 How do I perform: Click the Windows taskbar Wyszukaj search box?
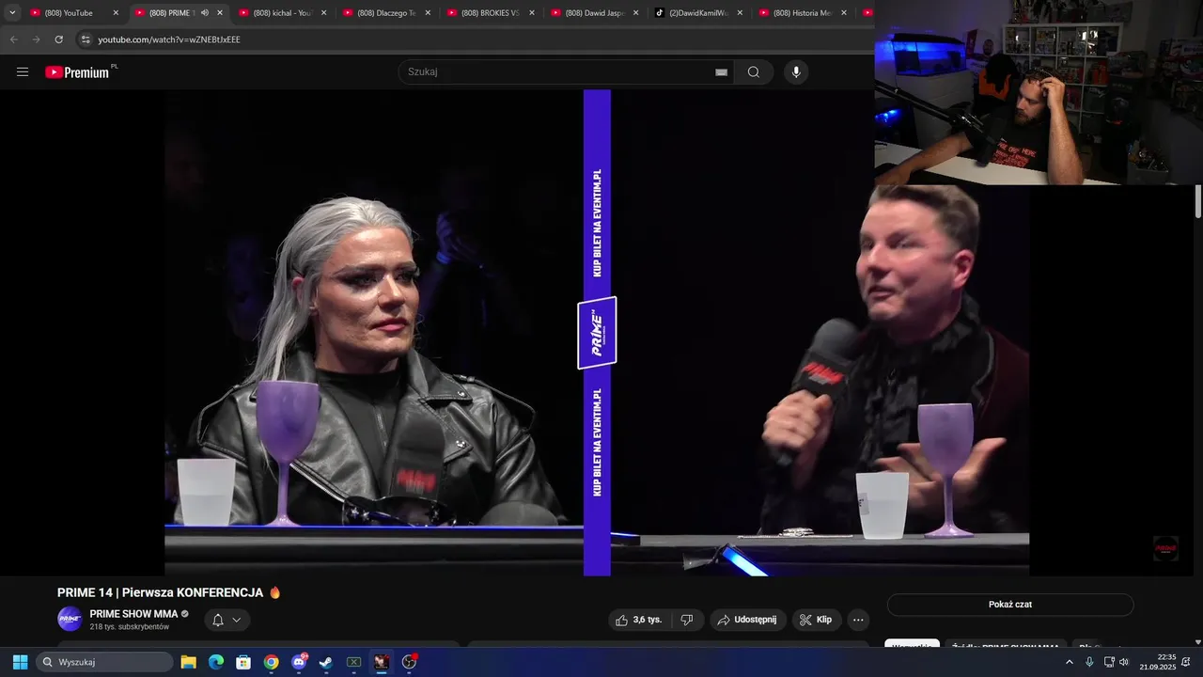click(105, 662)
